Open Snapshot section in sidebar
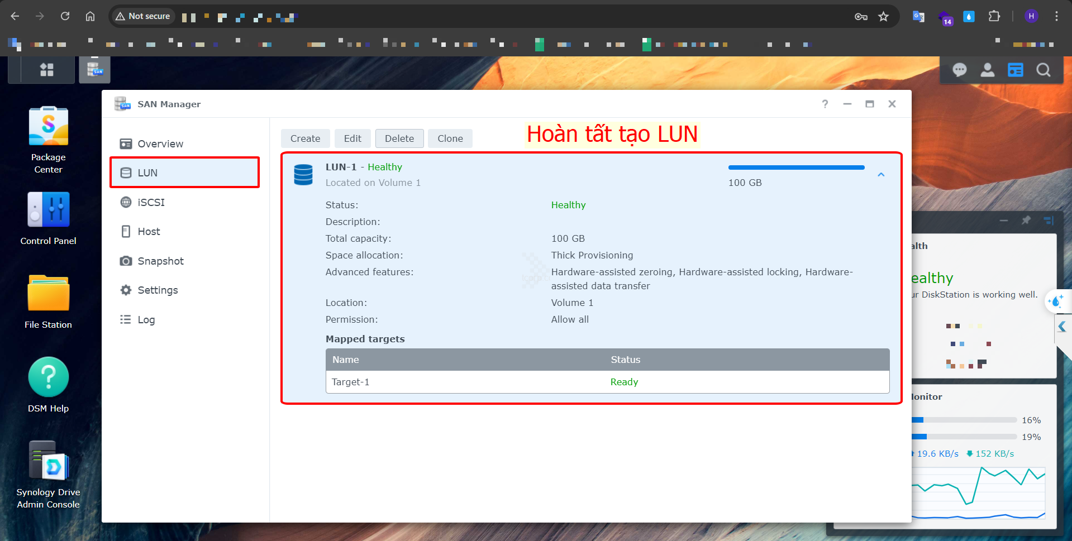Screen dimensions: 1072x541 click(160, 261)
